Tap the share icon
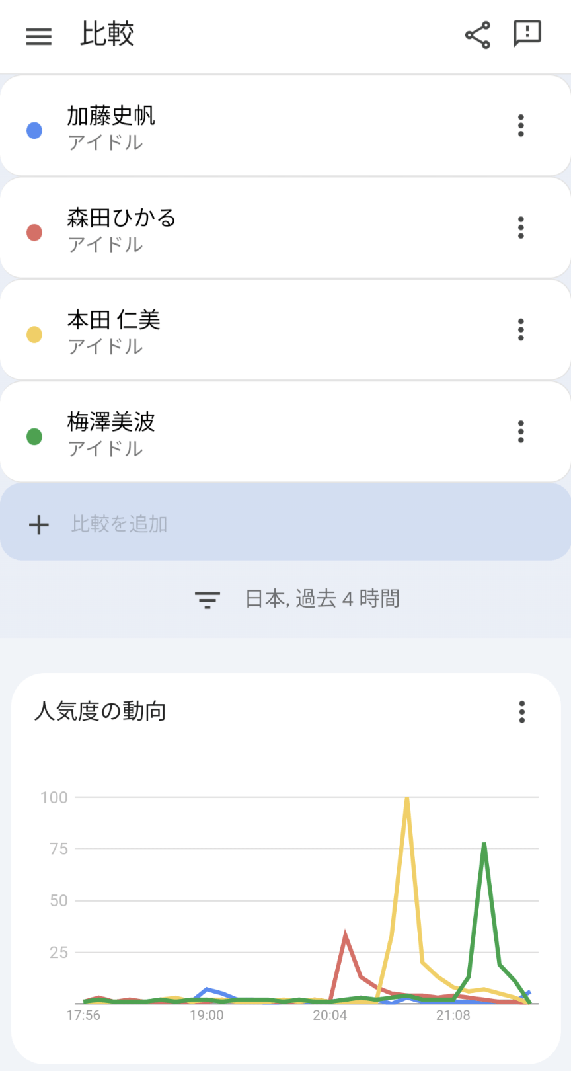 pyautogui.click(x=478, y=35)
